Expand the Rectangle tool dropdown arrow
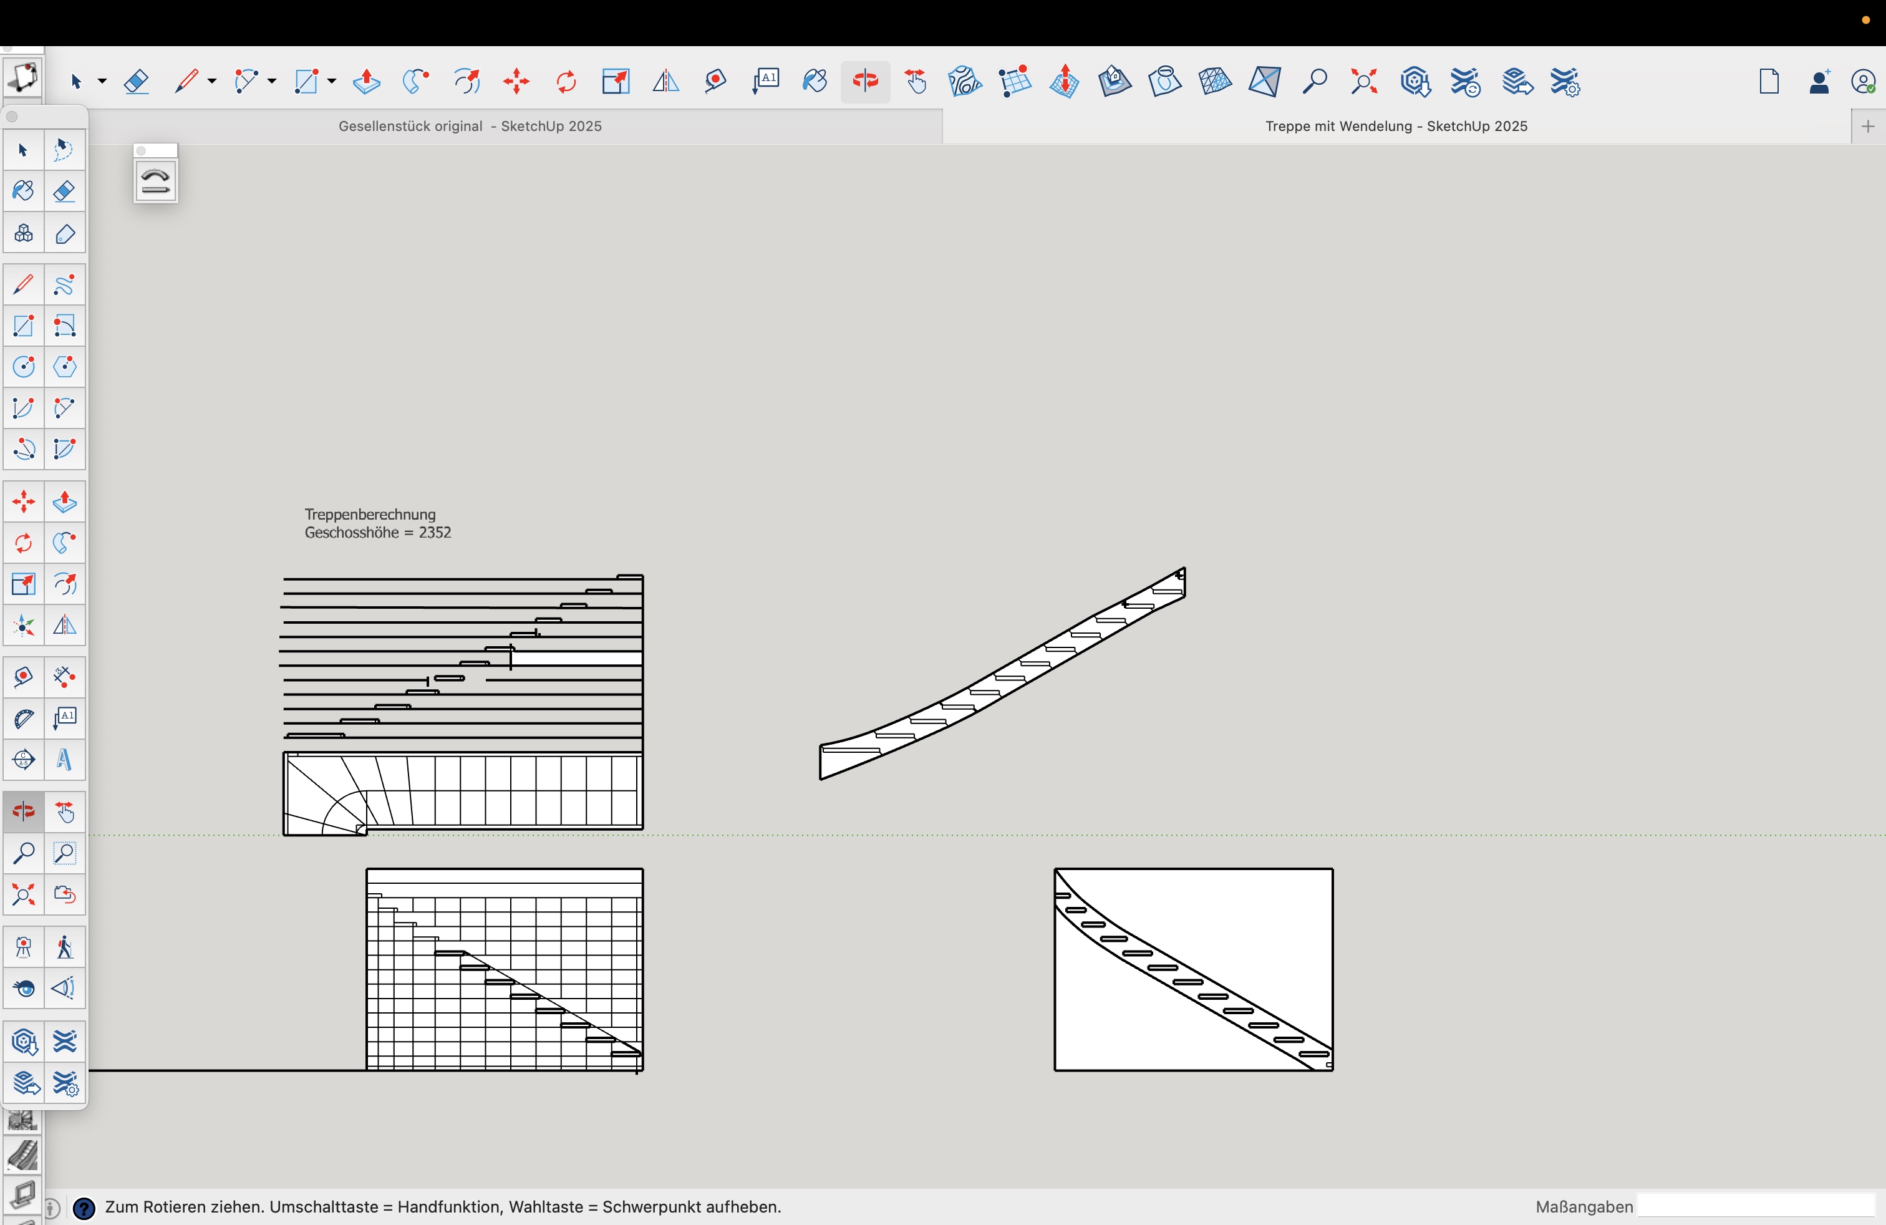Screen dimensions: 1886x1225 (331, 82)
